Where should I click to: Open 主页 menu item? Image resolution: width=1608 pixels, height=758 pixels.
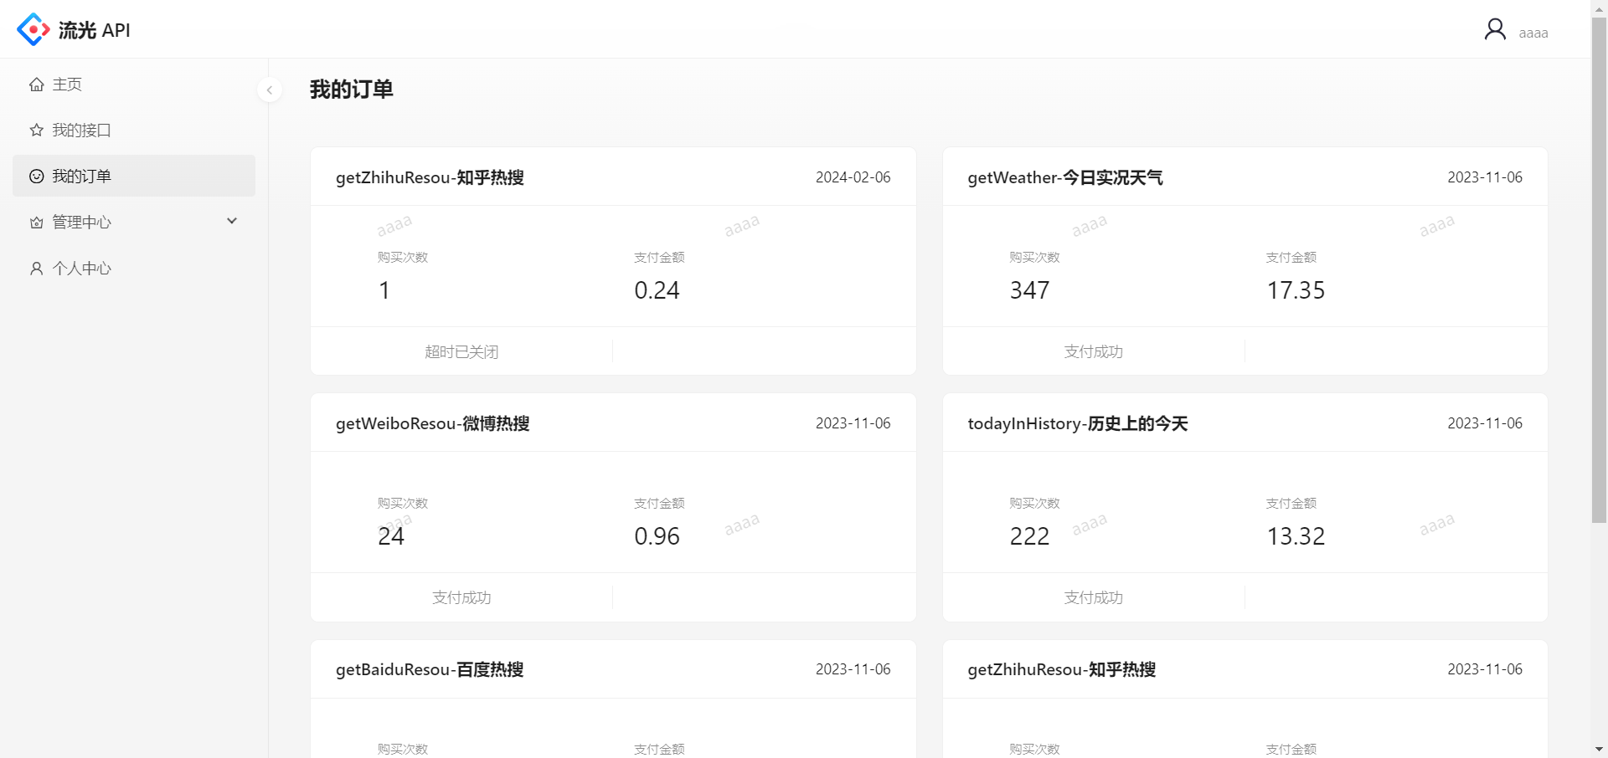(134, 85)
